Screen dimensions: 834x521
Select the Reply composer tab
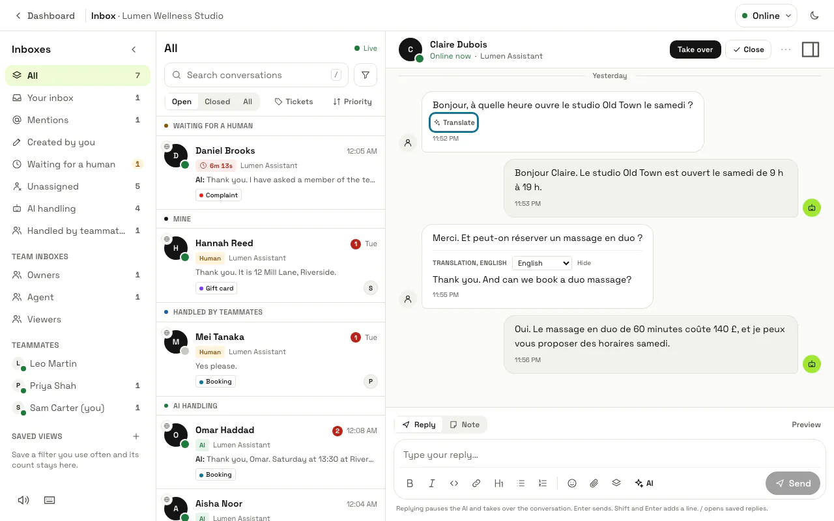pyautogui.click(x=419, y=425)
